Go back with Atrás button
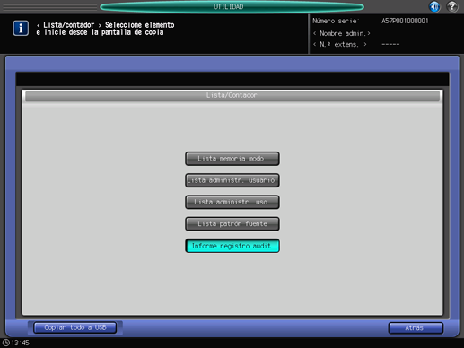 pos(416,328)
